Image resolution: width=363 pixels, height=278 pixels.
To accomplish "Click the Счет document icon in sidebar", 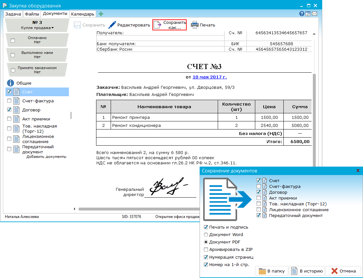I will point(16,92).
